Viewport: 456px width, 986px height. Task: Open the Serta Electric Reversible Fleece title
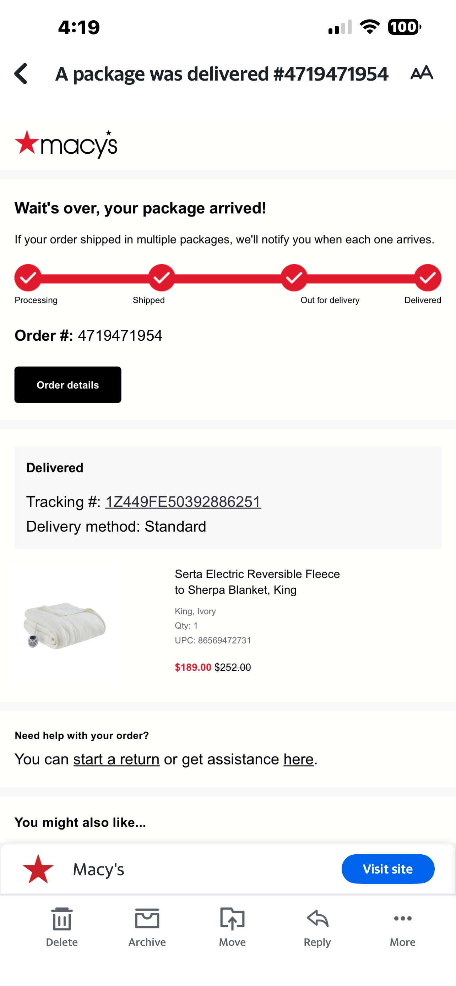click(257, 582)
